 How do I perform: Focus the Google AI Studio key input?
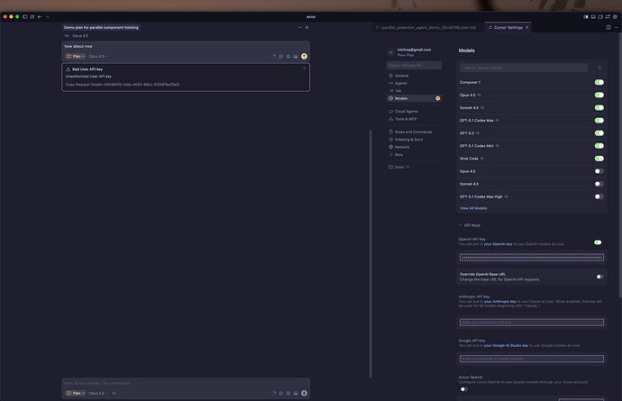532,359
